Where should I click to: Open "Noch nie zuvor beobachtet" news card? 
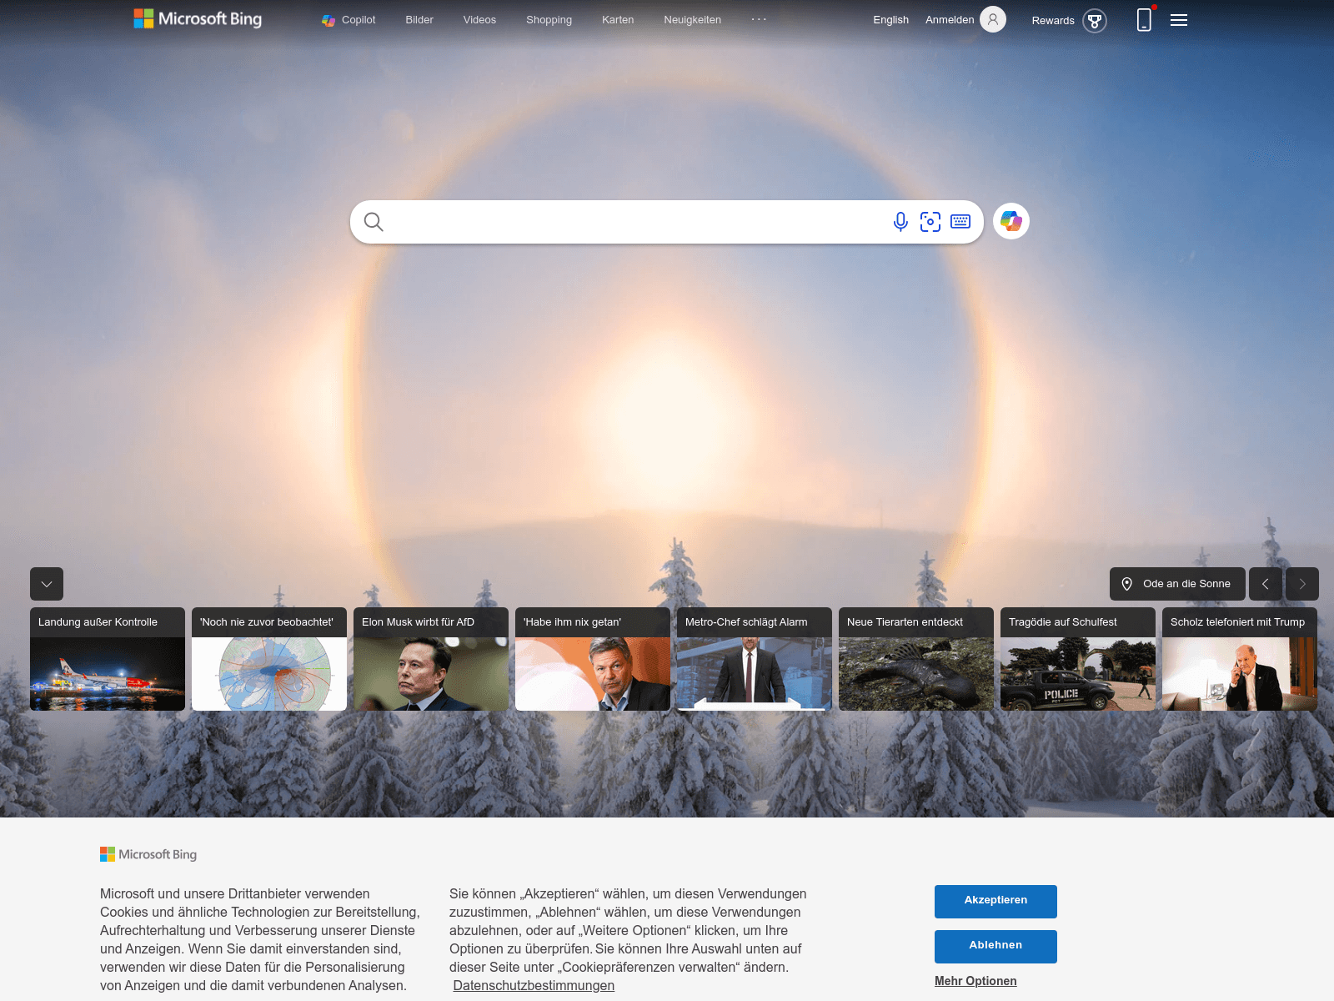click(x=269, y=659)
